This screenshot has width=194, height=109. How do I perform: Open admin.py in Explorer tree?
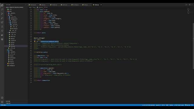pos(13,36)
